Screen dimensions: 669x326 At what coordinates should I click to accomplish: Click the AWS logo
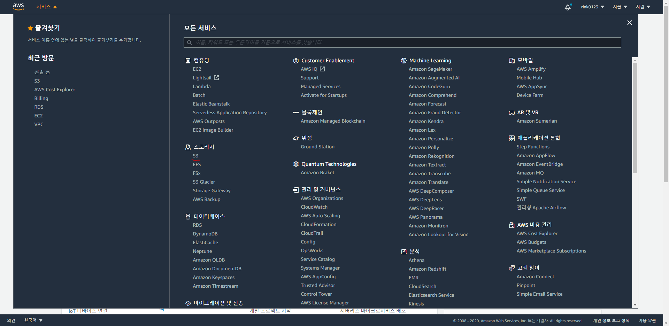pos(18,7)
